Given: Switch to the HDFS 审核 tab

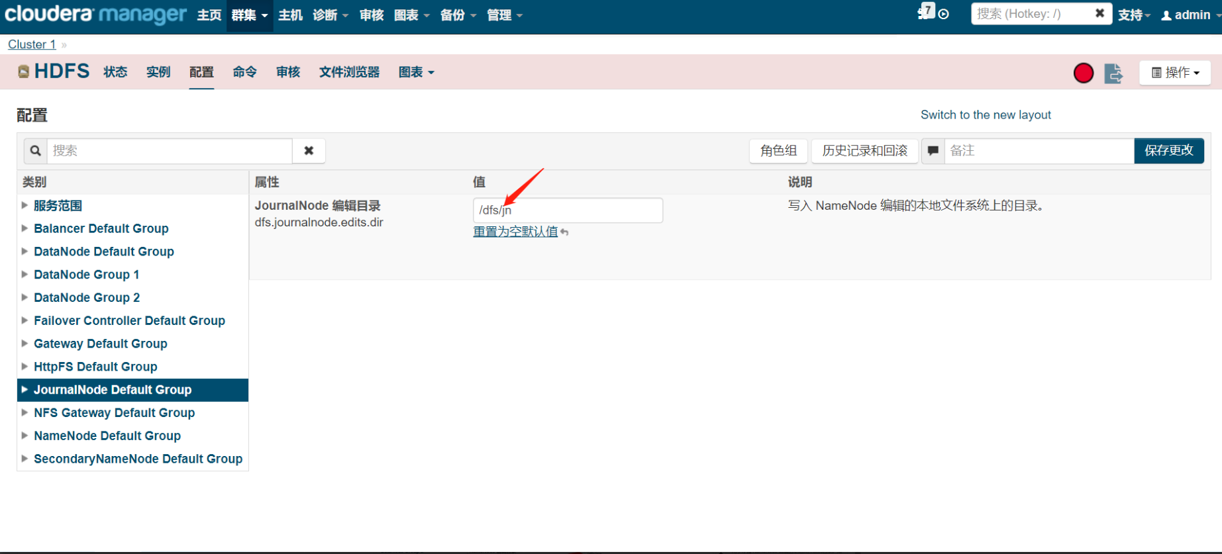Looking at the screenshot, I should pos(288,72).
